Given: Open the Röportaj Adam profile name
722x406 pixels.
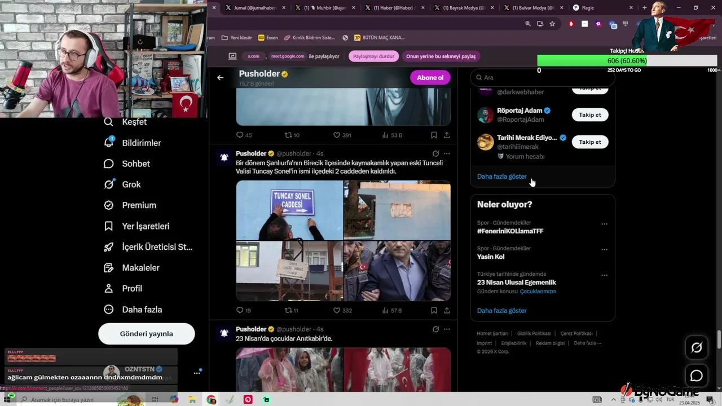Looking at the screenshot, I should [x=520, y=111].
